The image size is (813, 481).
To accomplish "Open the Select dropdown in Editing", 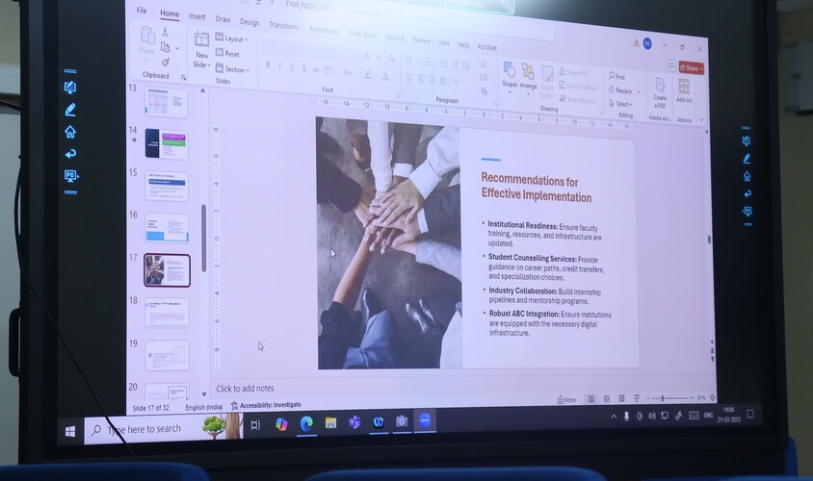I will pyautogui.click(x=620, y=104).
